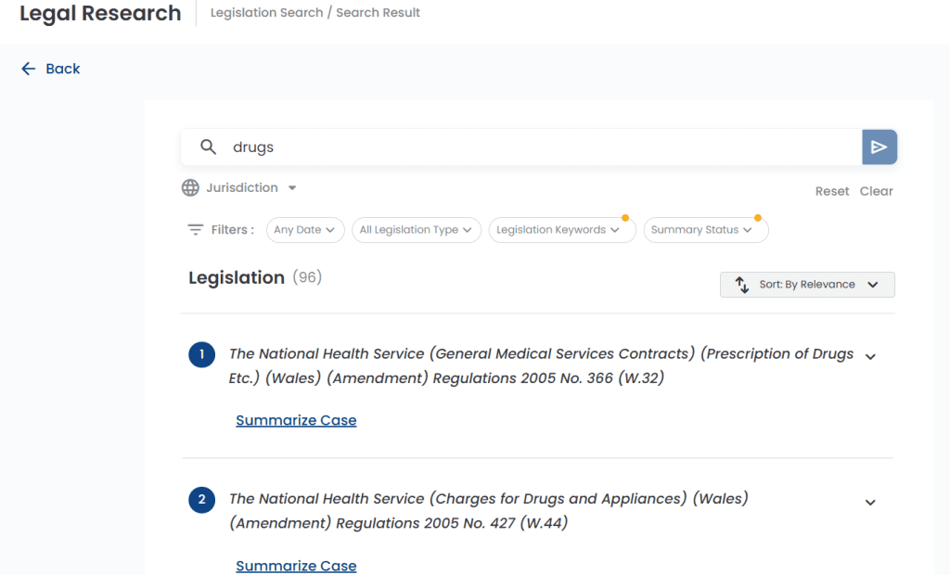Screen dimensions: 950x575
Task: Open the All Legislation Type filter
Action: click(417, 230)
